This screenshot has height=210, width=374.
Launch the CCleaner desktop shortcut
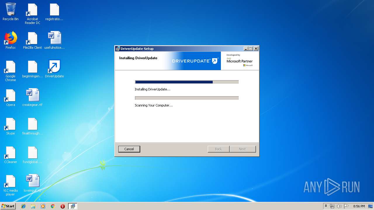pyautogui.click(x=11, y=155)
